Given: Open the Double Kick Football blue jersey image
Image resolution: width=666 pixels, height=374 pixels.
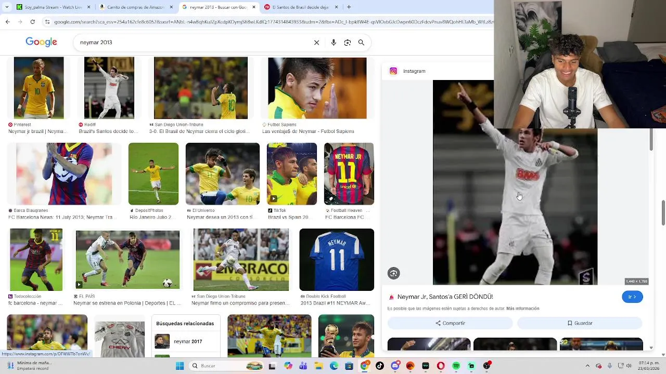Looking at the screenshot, I should pos(337,260).
